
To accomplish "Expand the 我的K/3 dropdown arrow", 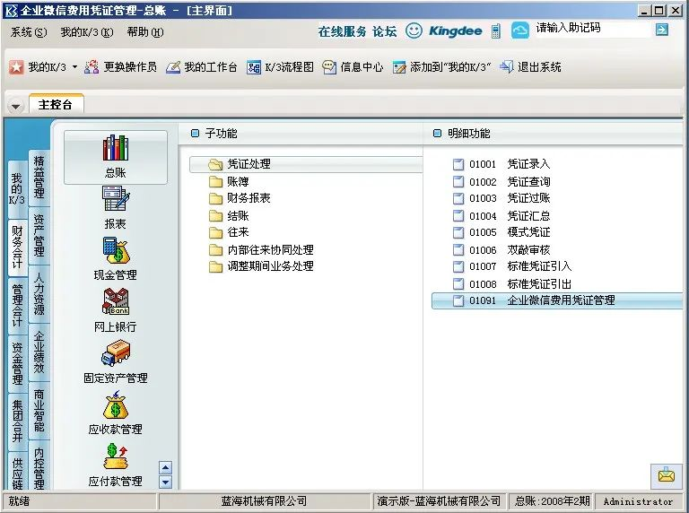I will pyautogui.click(x=74, y=67).
